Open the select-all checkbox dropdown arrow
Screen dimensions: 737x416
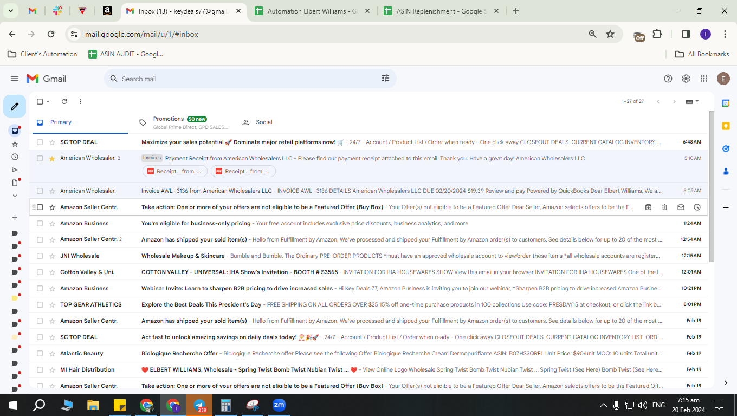(48, 101)
